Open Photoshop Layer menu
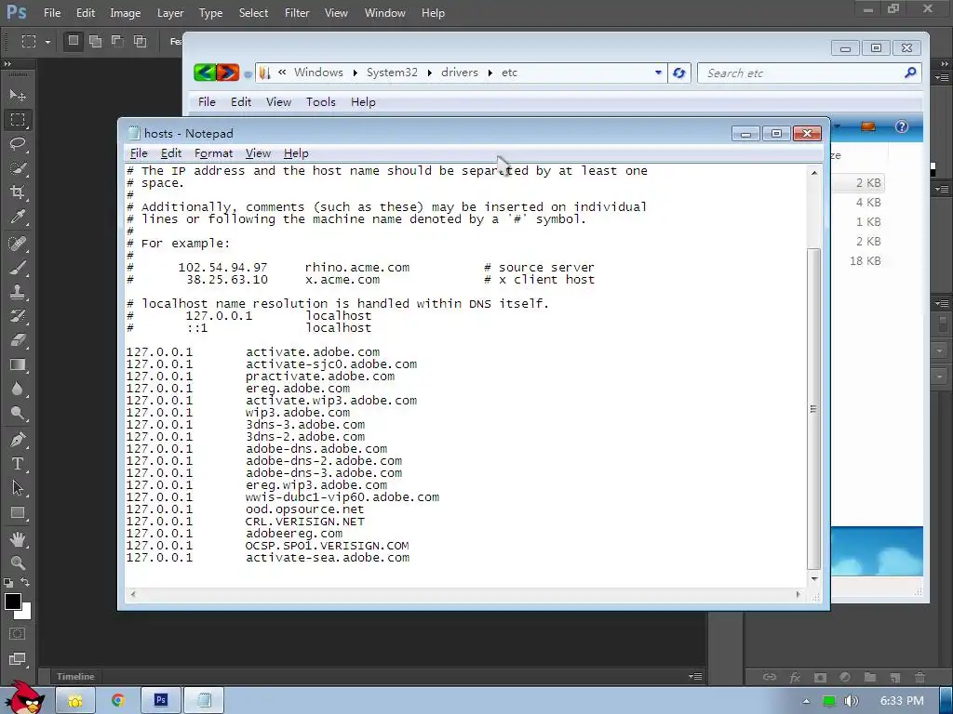Image resolution: width=953 pixels, height=714 pixels. pyautogui.click(x=169, y=13)
